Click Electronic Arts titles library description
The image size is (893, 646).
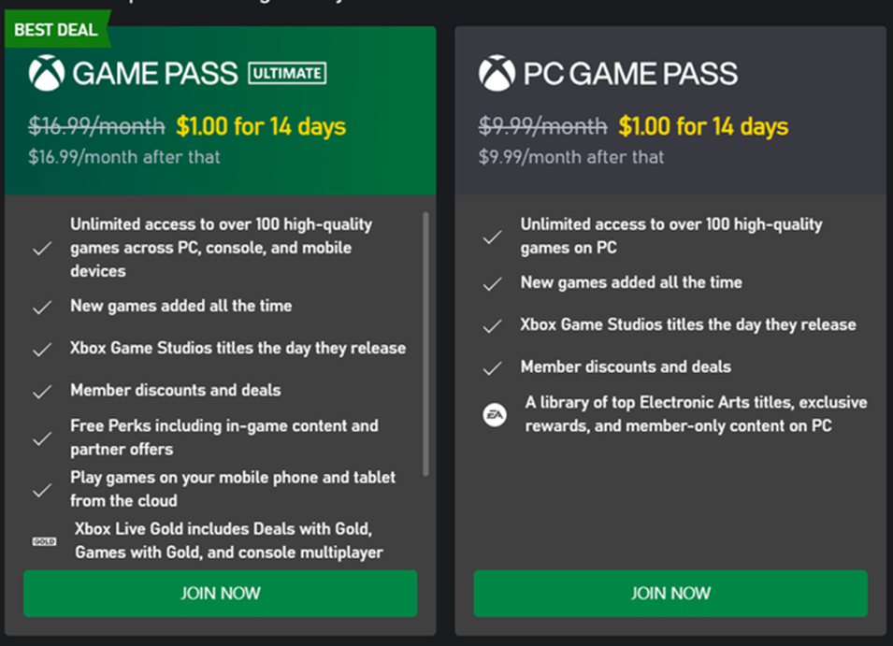coord(696,414)
